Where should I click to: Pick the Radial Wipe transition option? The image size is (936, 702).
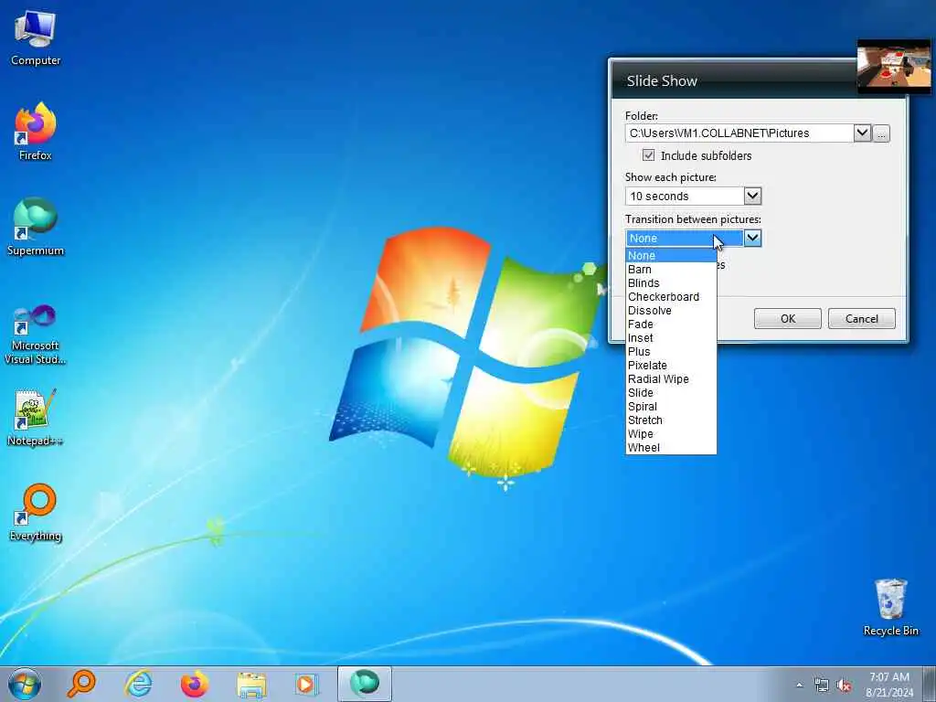coord(671,379)
